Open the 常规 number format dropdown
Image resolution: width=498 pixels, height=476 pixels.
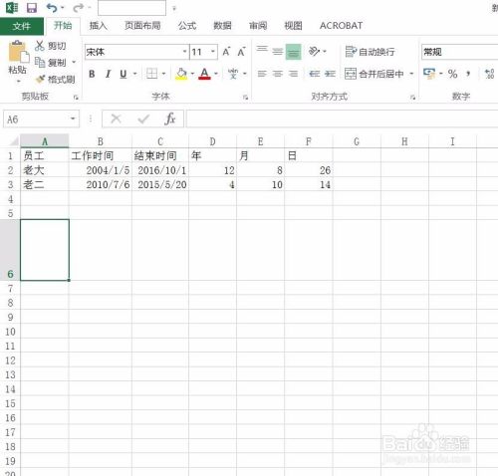459,52
